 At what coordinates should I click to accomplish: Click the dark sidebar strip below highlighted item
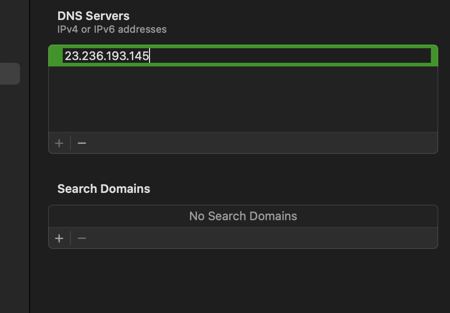pyautogui.click(x=15, y=198)
